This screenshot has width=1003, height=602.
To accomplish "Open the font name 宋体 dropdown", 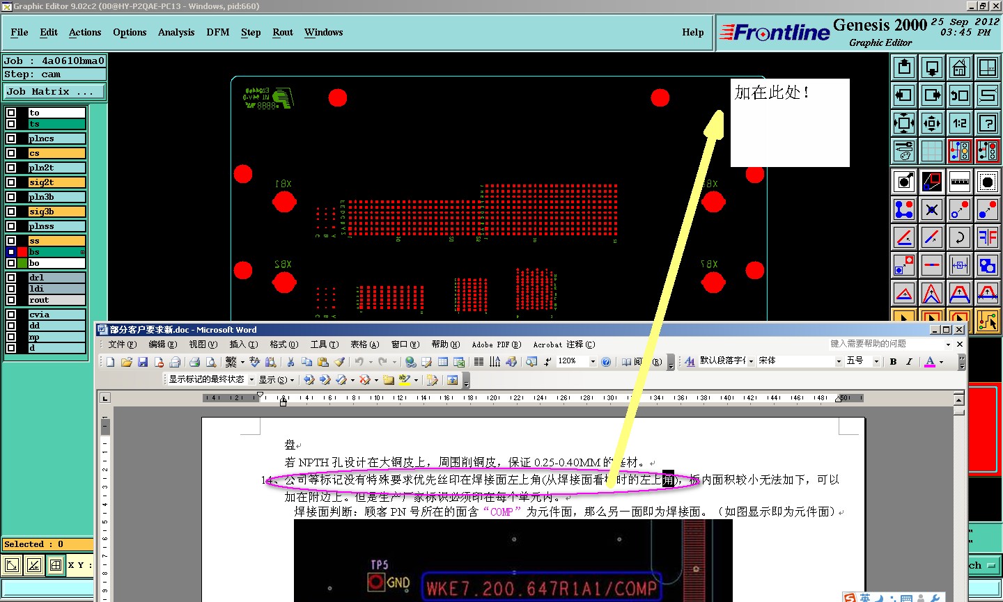I will 839,362.
